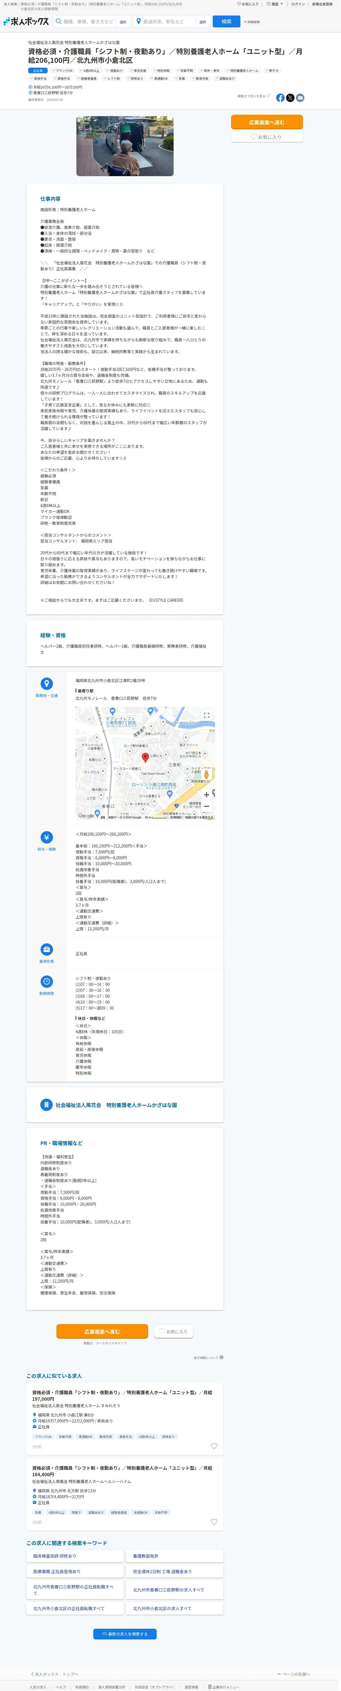Open 個人情報保護方針 in the footer

point(112,1686)
